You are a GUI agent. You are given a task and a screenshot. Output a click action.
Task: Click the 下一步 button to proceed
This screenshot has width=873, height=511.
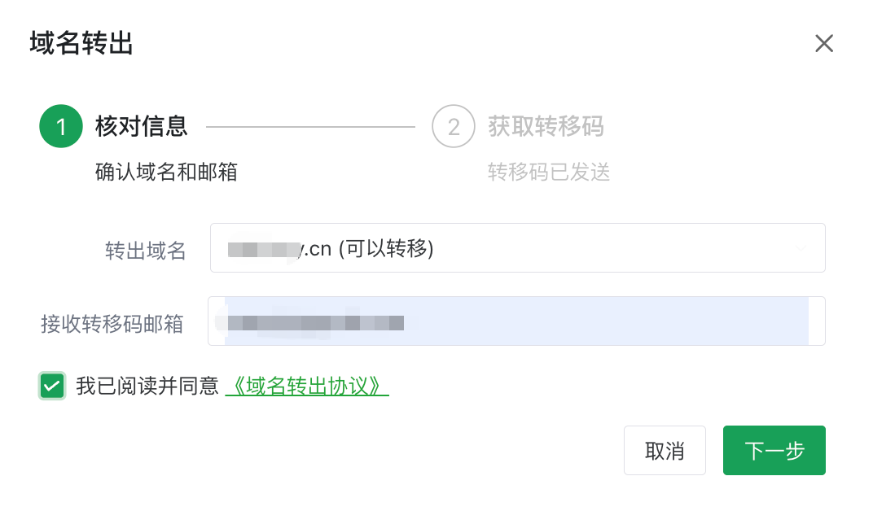click(x=774, y=450)
